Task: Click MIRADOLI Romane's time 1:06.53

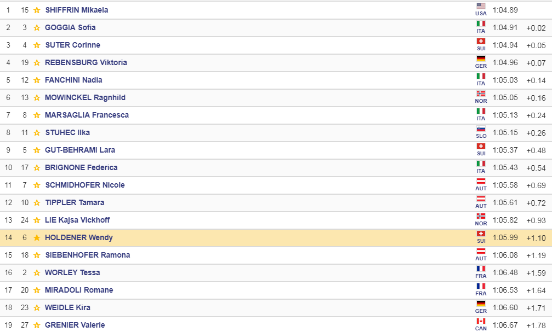Action: (x=505, y=290)
